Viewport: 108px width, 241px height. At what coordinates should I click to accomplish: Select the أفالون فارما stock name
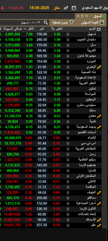tap(88, 209)
